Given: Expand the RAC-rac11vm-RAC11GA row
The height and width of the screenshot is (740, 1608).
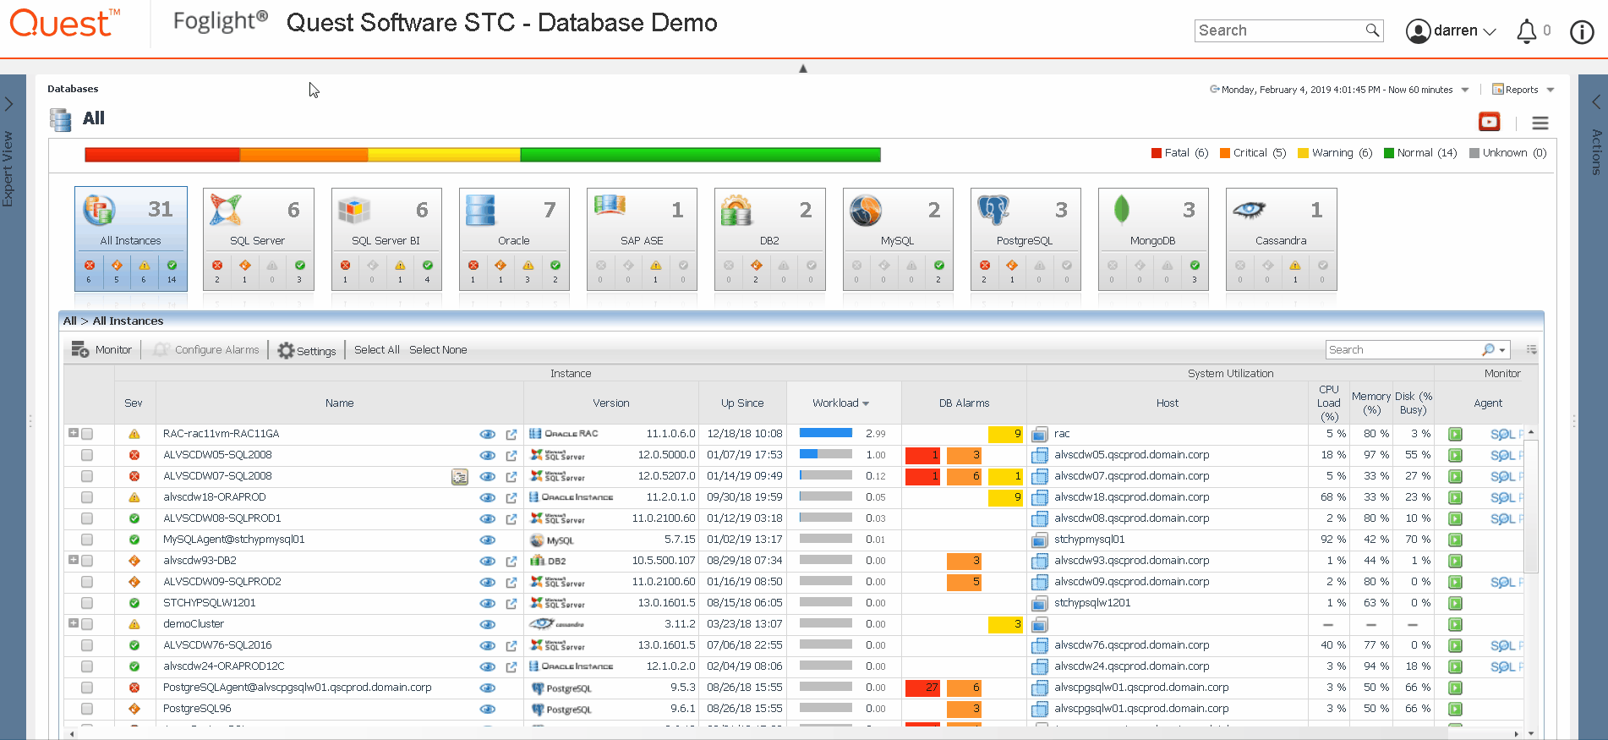Looking at the screenshot, I should 74,433.
